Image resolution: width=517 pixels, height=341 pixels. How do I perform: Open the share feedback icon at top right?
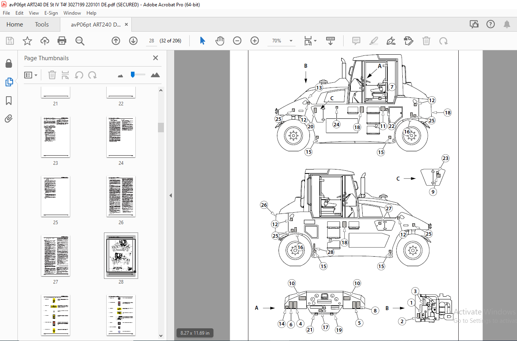tap(474, 25)
